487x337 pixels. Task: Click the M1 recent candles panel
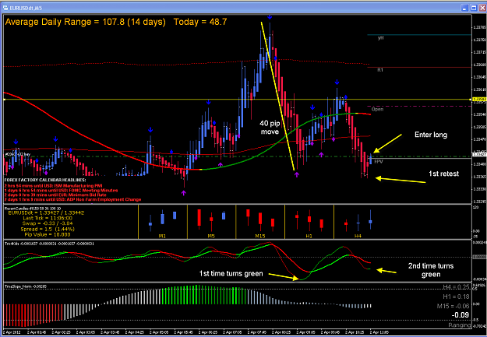click(162, 222)
